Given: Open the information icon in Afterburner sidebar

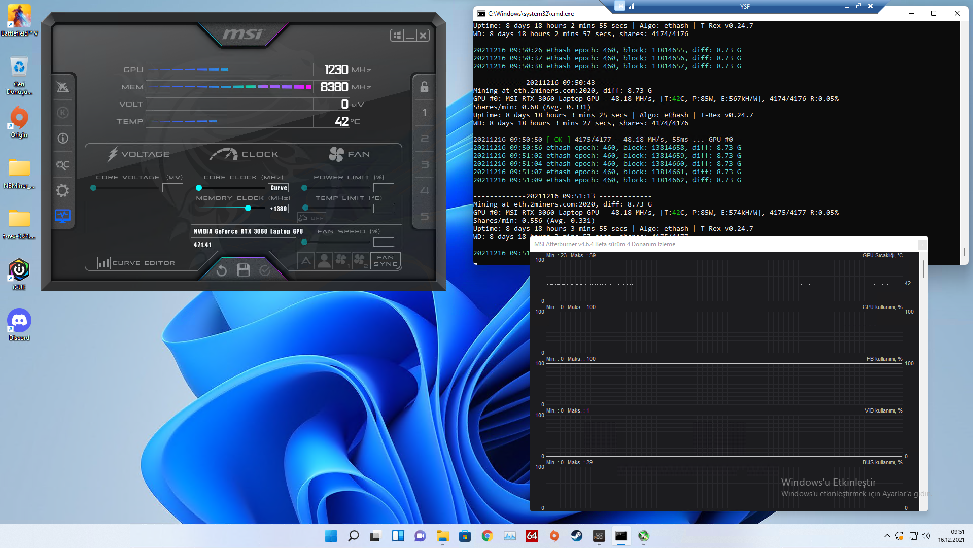Looking at the screenshot, I should point(62,139).
